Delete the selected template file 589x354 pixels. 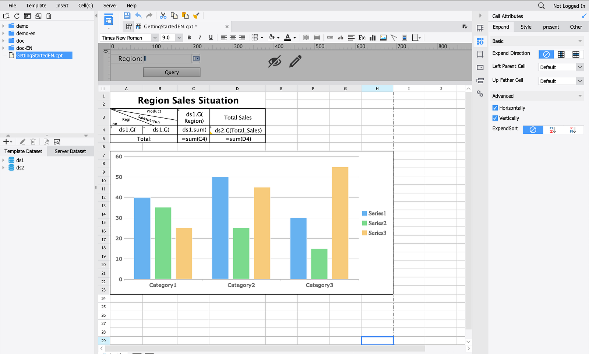(49, 16)
